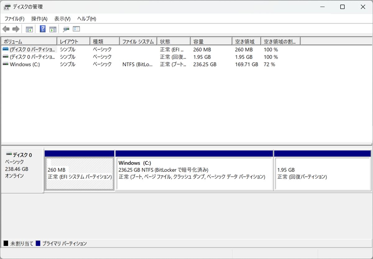Click the 236.25 GB capacity cell
The height and width of the screenshot is (259, 373).
click(x=205, y=64)
